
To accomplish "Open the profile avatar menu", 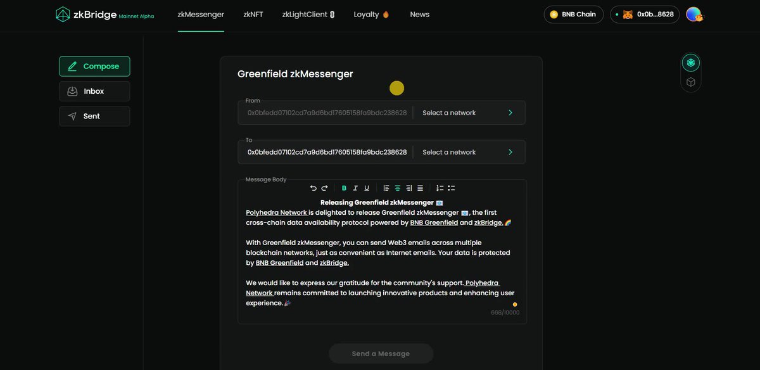I will [x=694, y=15].
